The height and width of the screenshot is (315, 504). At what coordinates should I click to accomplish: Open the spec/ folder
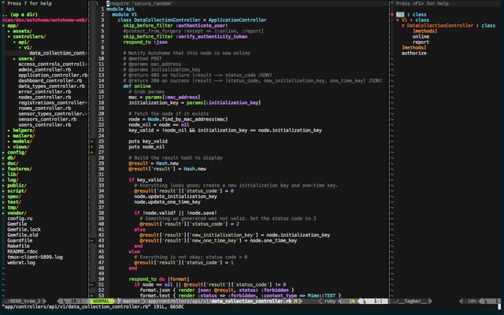[14, 196]
